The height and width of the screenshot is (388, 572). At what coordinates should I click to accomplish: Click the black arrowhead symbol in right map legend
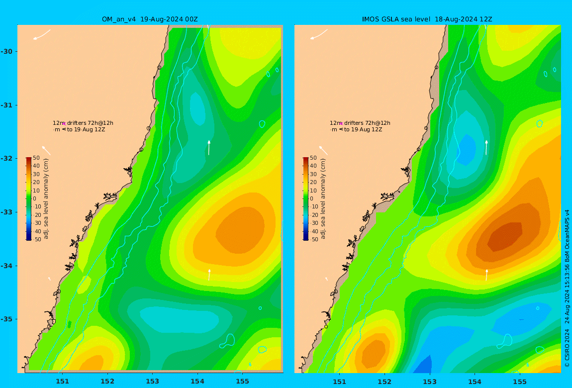(341, 129)
